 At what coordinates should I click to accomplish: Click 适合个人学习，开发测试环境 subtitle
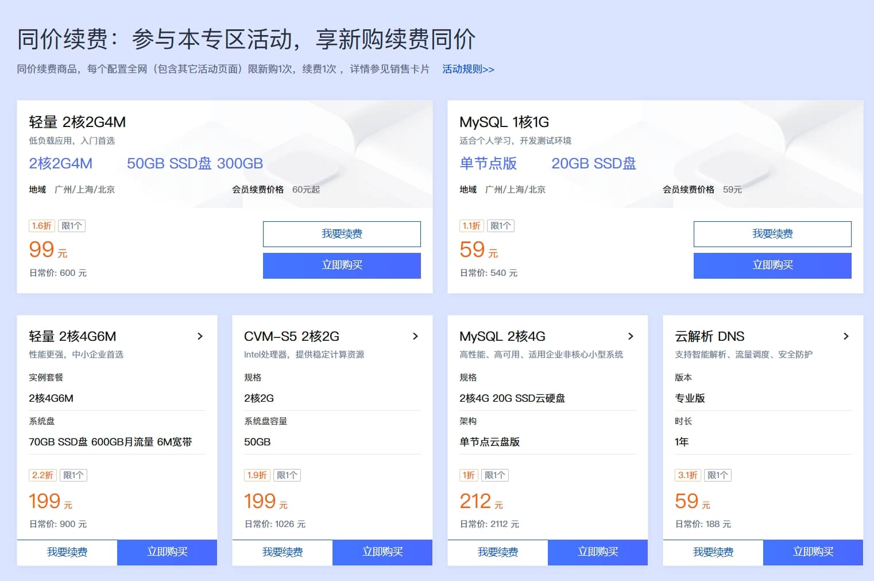pyautogui.click(x=515, y=141)
